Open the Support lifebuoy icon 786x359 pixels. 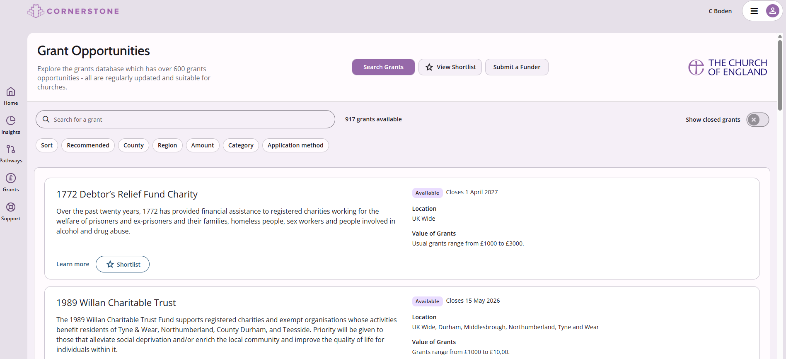pos(11,207)
